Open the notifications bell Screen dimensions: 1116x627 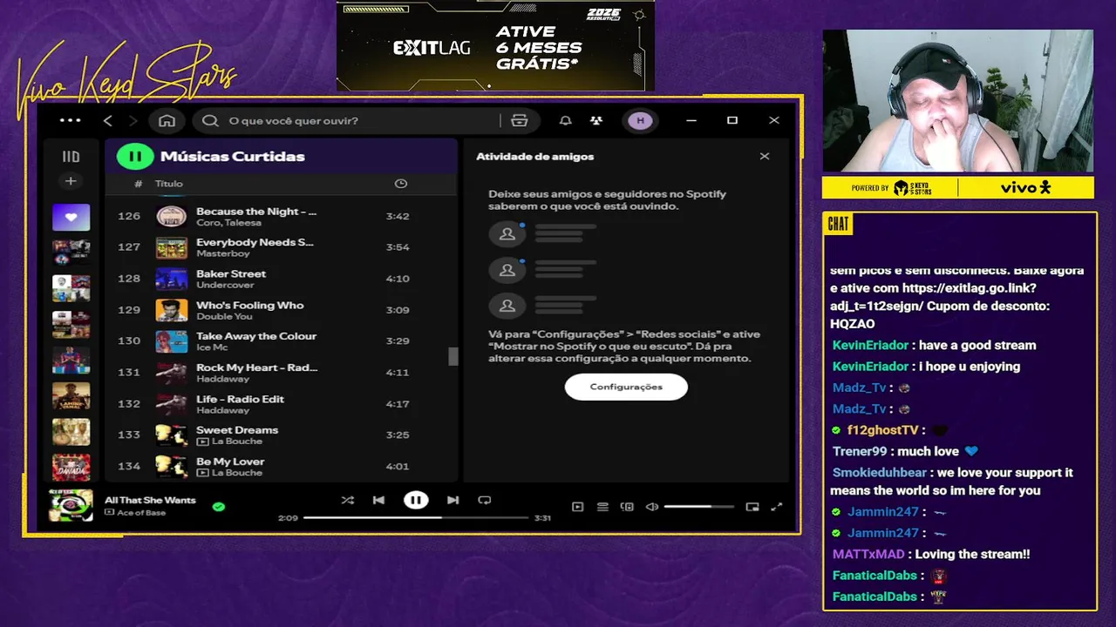pyautogui.click(x=565, y=120)
